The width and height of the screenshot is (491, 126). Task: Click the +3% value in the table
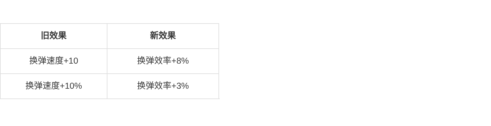[180, 86]
